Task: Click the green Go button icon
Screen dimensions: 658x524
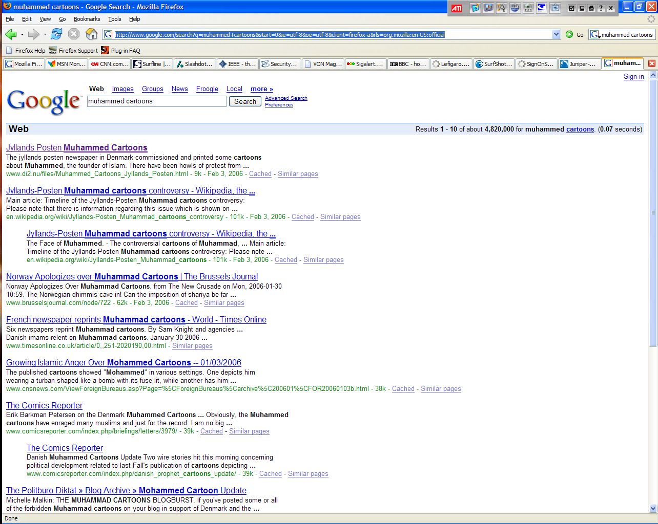Action: [x=569, y=34]
